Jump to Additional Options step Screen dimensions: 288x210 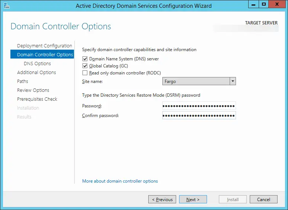click(36, 73)
